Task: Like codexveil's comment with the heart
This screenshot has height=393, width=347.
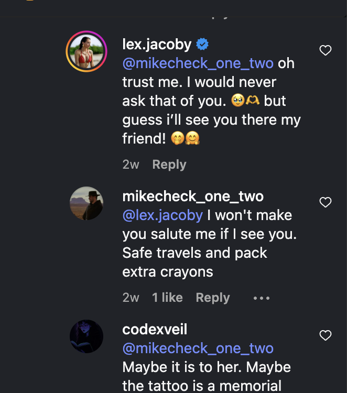Action: 326,335
